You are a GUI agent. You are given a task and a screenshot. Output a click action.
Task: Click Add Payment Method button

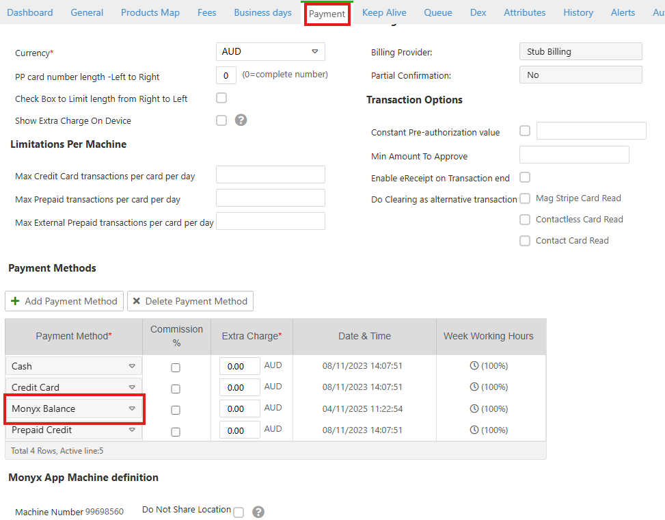[64, 301]
